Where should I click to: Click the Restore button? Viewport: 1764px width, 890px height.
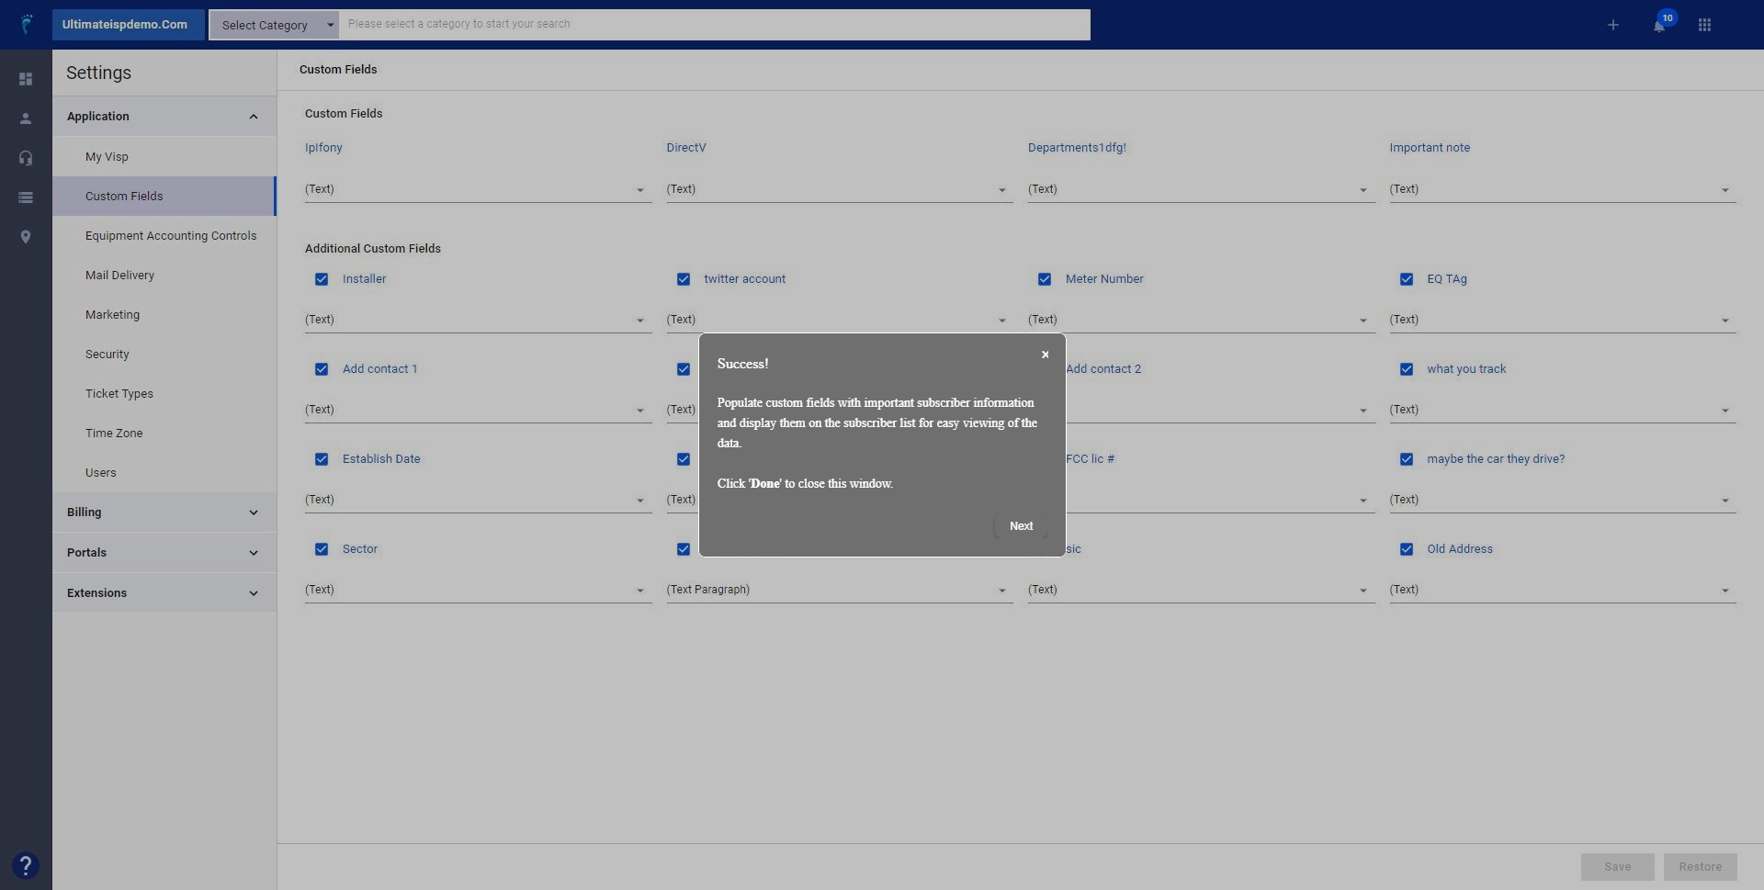pos(1700,867)
